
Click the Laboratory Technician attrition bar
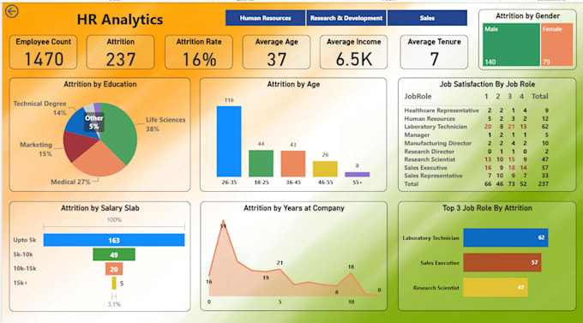pyautogui.click(x=506, y=238)
